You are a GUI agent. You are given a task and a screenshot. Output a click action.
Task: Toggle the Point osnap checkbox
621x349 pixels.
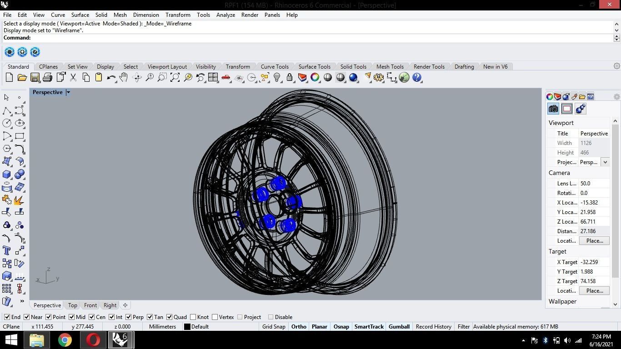tap(48, 317)
